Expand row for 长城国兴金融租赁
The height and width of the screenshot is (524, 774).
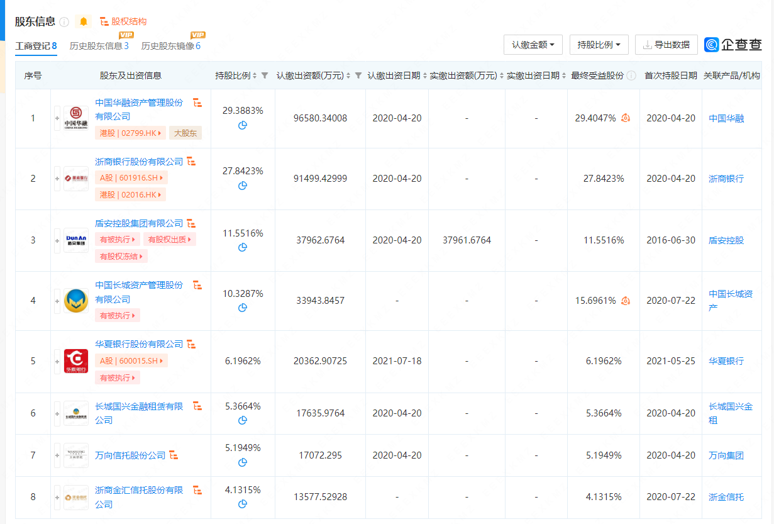57,413
